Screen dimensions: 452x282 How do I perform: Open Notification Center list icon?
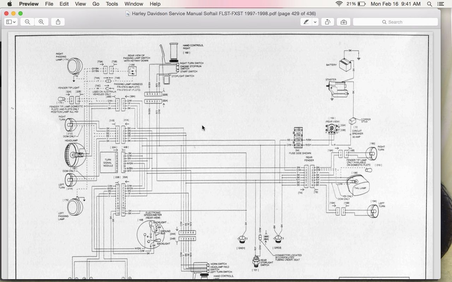click(441, 4)
